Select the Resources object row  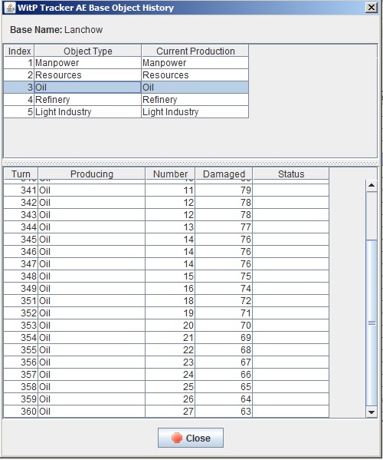(x=126, y=75)
